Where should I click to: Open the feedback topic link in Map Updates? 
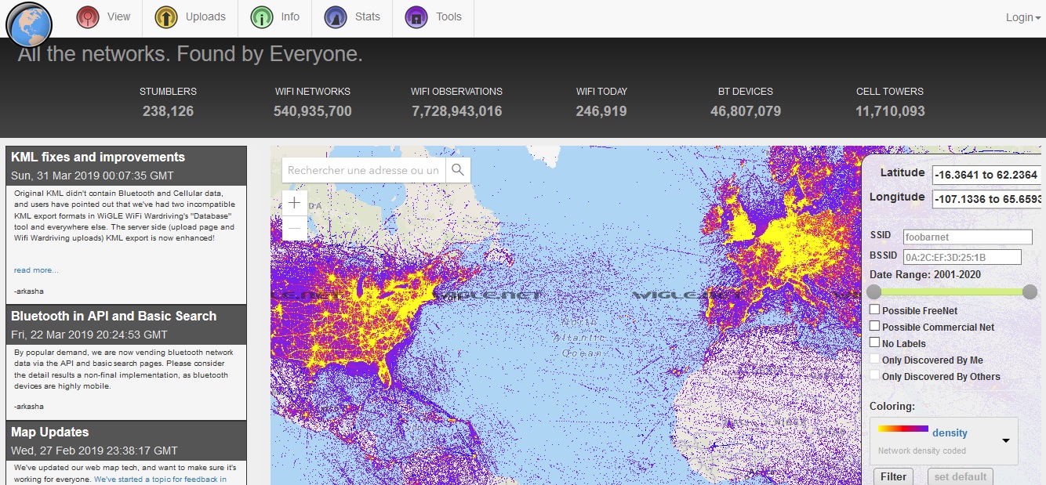[x=160, y=480]
